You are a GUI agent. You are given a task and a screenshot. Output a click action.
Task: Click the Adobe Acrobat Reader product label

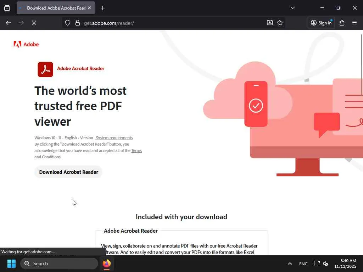tap(80, 68)
